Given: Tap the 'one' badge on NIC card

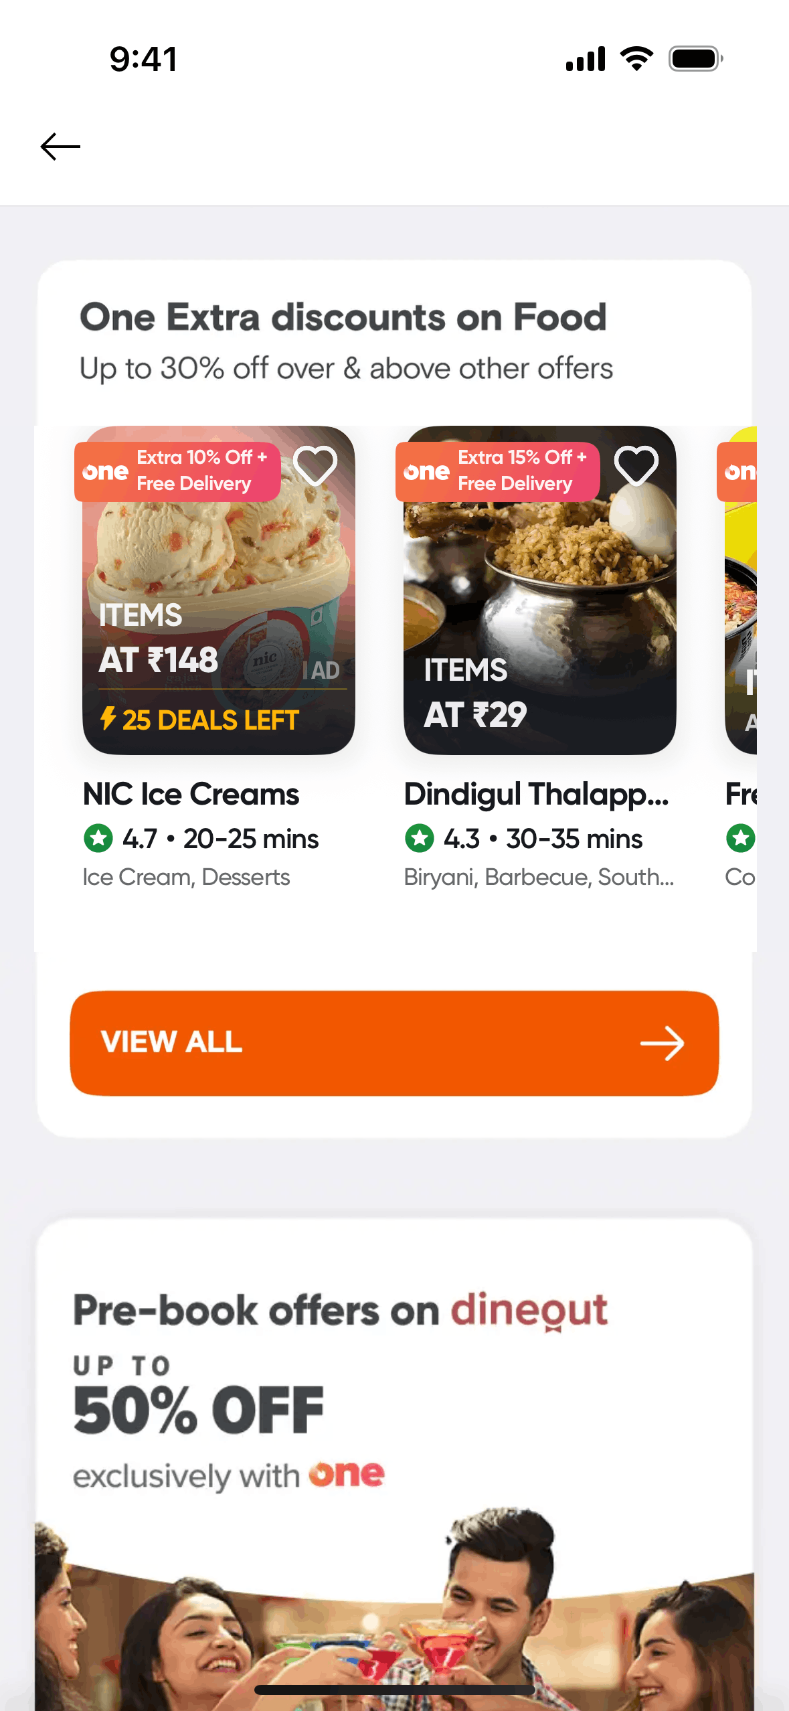Looking at the screenshot, I should point(105,472).
